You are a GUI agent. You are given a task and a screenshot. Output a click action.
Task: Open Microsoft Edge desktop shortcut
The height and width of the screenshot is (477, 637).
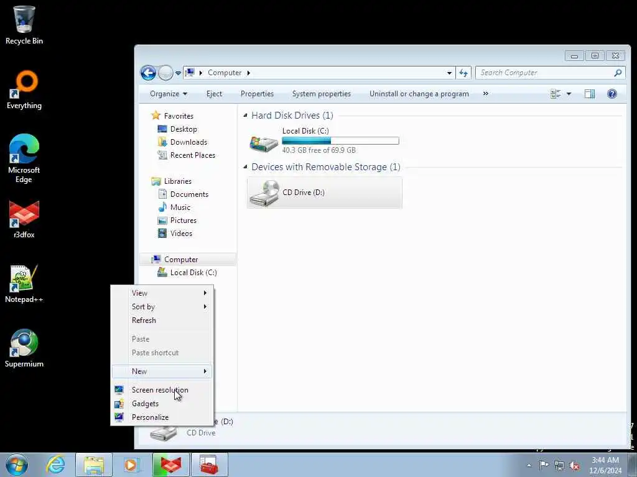point(24,158)
